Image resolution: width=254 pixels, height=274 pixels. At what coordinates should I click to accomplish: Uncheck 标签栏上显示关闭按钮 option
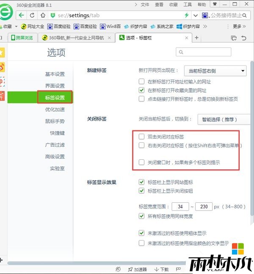142,191
